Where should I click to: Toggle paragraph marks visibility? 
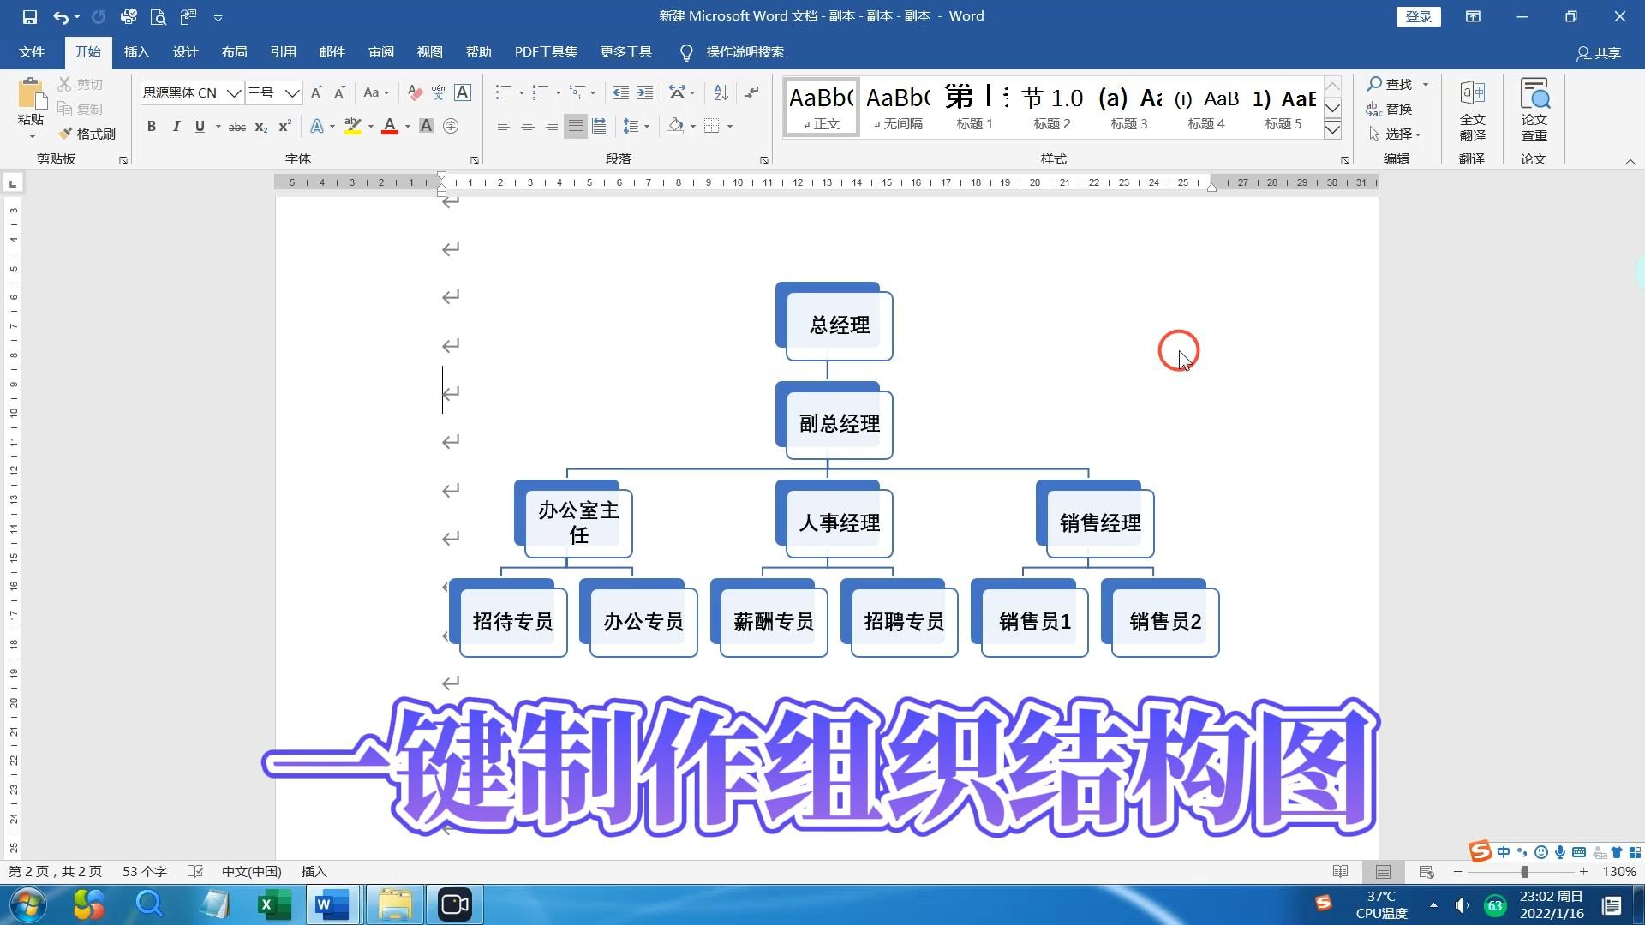[751, 92]
